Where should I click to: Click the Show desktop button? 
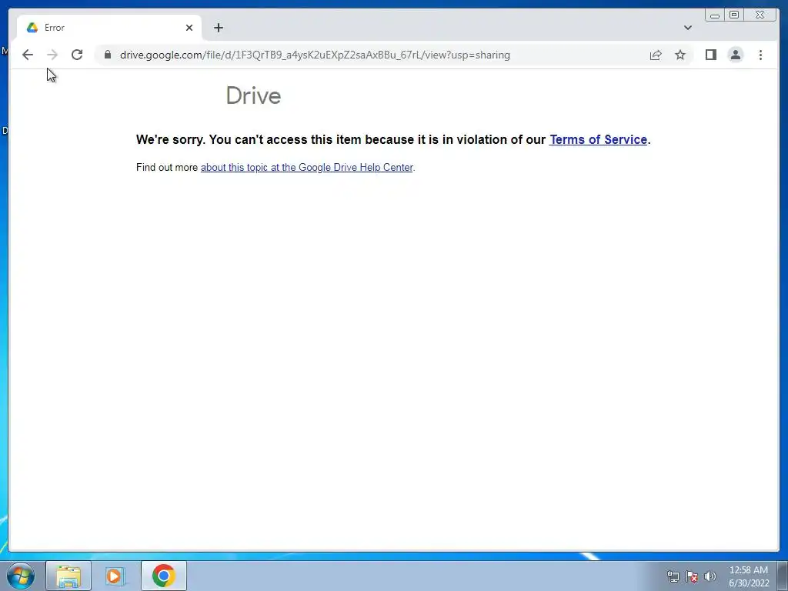[783, 576]
